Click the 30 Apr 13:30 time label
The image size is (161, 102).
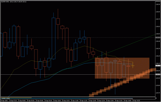point(119,100)
